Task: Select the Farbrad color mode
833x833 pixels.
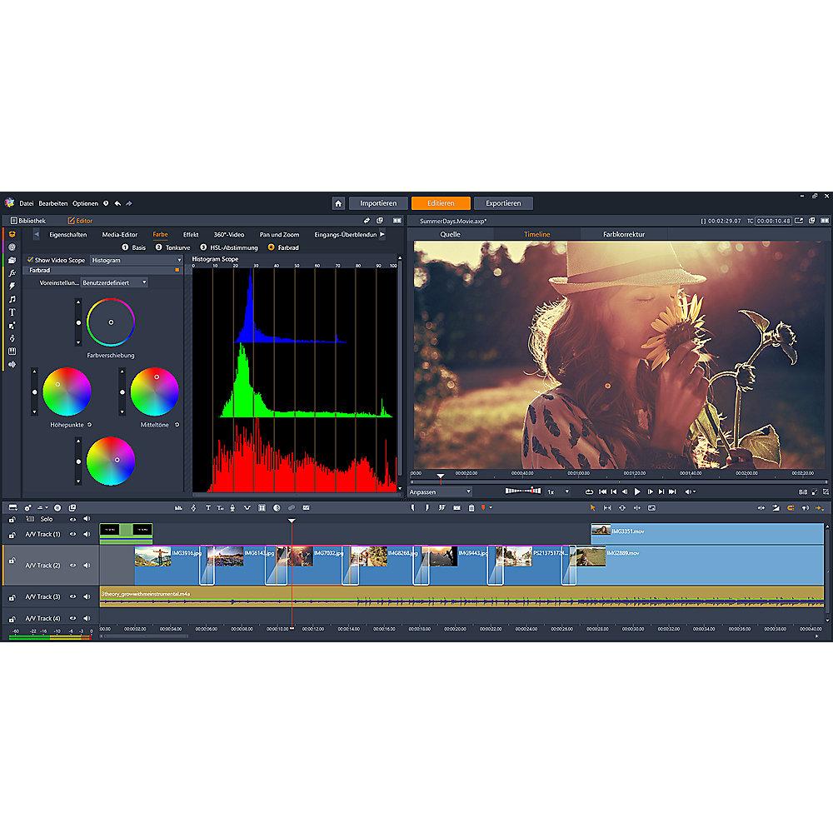Action: tap(283, 247)
